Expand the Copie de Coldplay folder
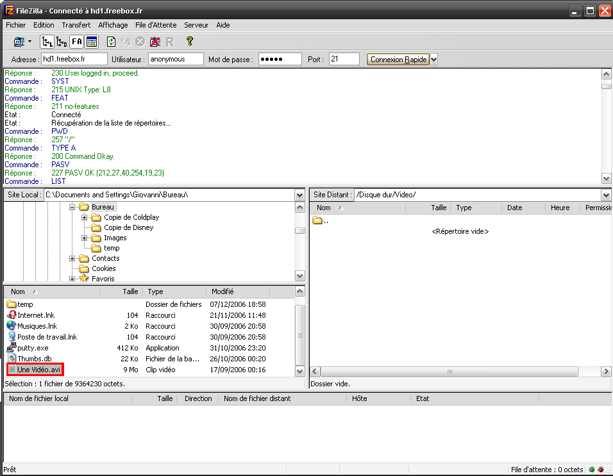The height and width of the screenshot is (476, 613). pyautogui.click(x=84, y=218)
